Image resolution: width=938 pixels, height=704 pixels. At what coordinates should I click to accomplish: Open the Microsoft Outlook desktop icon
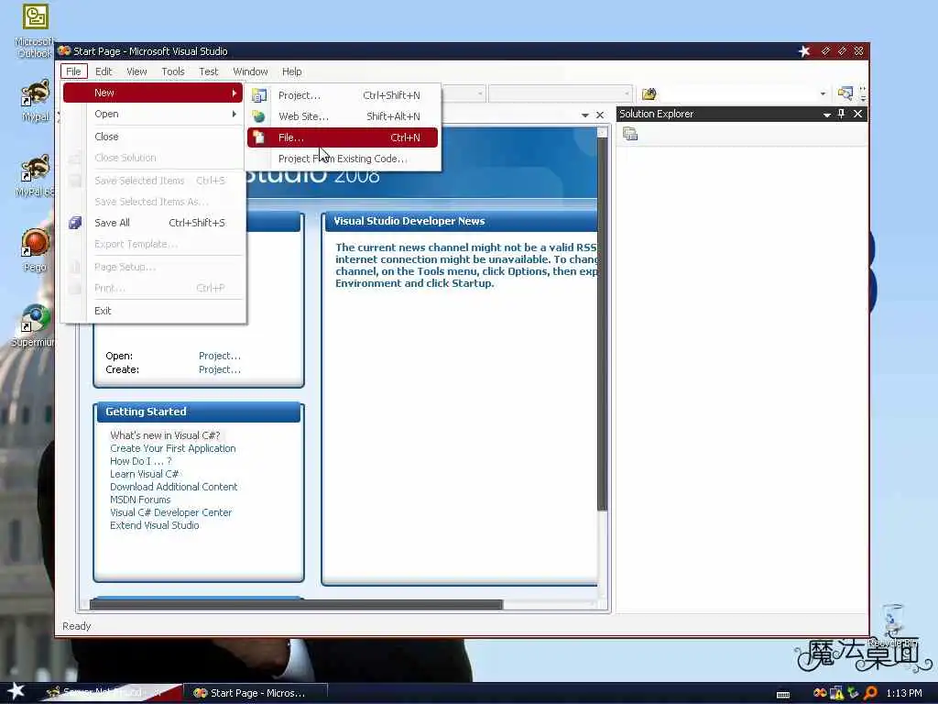[x=35, y=30]
